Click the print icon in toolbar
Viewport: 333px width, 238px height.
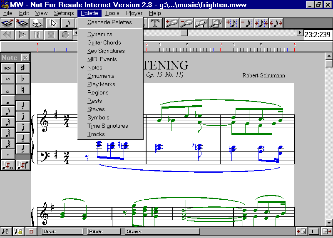[x=37, y=23]
